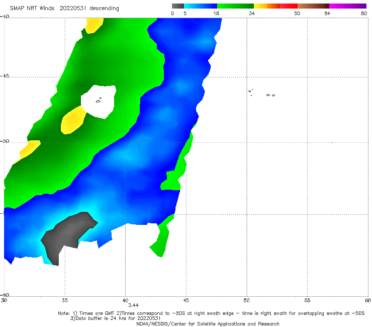Click the swath time label '2:44'
This screenshot has width=372, height=327.
[134, 305]
